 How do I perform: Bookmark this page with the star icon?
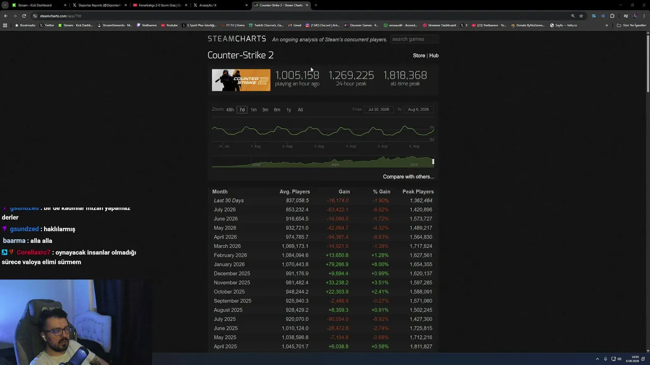[x=581, y=16]
